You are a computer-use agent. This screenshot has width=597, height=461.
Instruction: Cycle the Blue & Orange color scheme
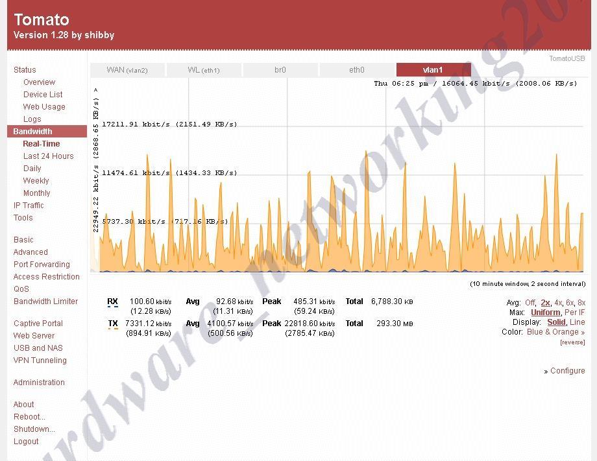[556, 332]
